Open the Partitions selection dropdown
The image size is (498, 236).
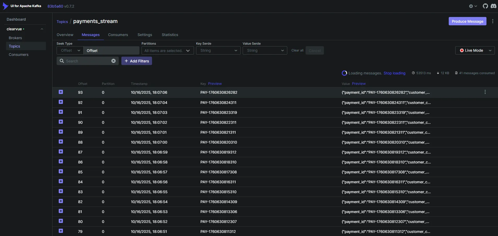[x=167, y=50]
